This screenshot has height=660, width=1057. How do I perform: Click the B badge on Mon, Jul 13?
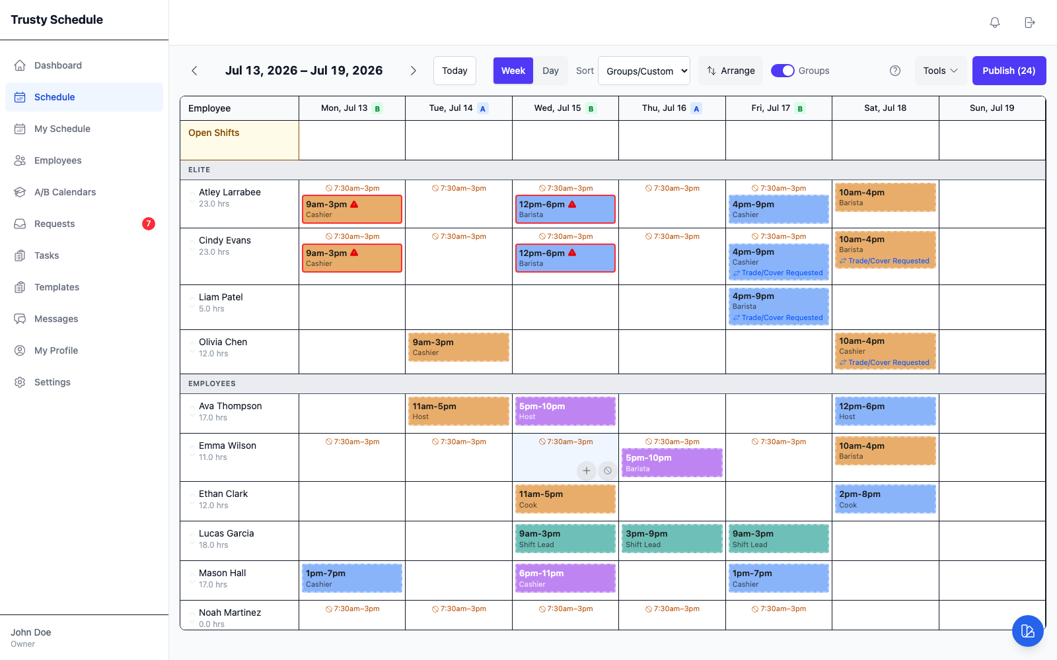[377, 109]
